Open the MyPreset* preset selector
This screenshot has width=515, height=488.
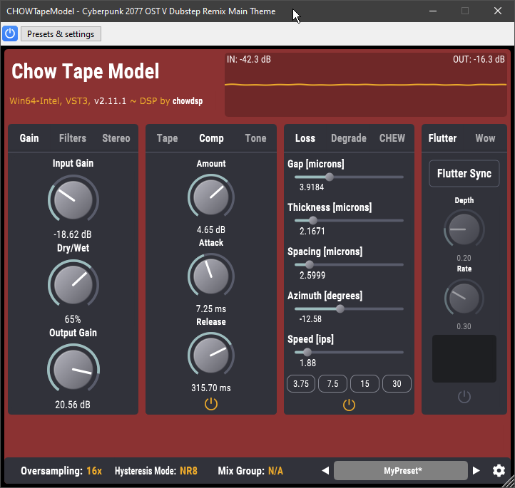click(x=401, y=471)
